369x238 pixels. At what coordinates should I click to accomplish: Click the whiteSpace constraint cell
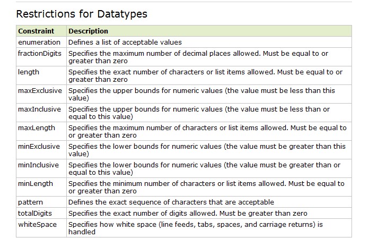point(41,228)
